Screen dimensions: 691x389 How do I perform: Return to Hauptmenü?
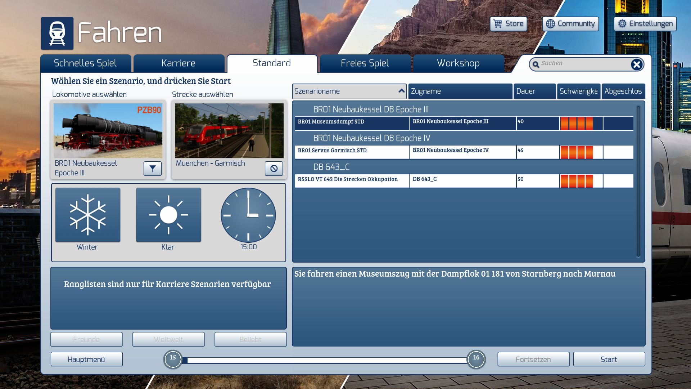click(86, 359)
